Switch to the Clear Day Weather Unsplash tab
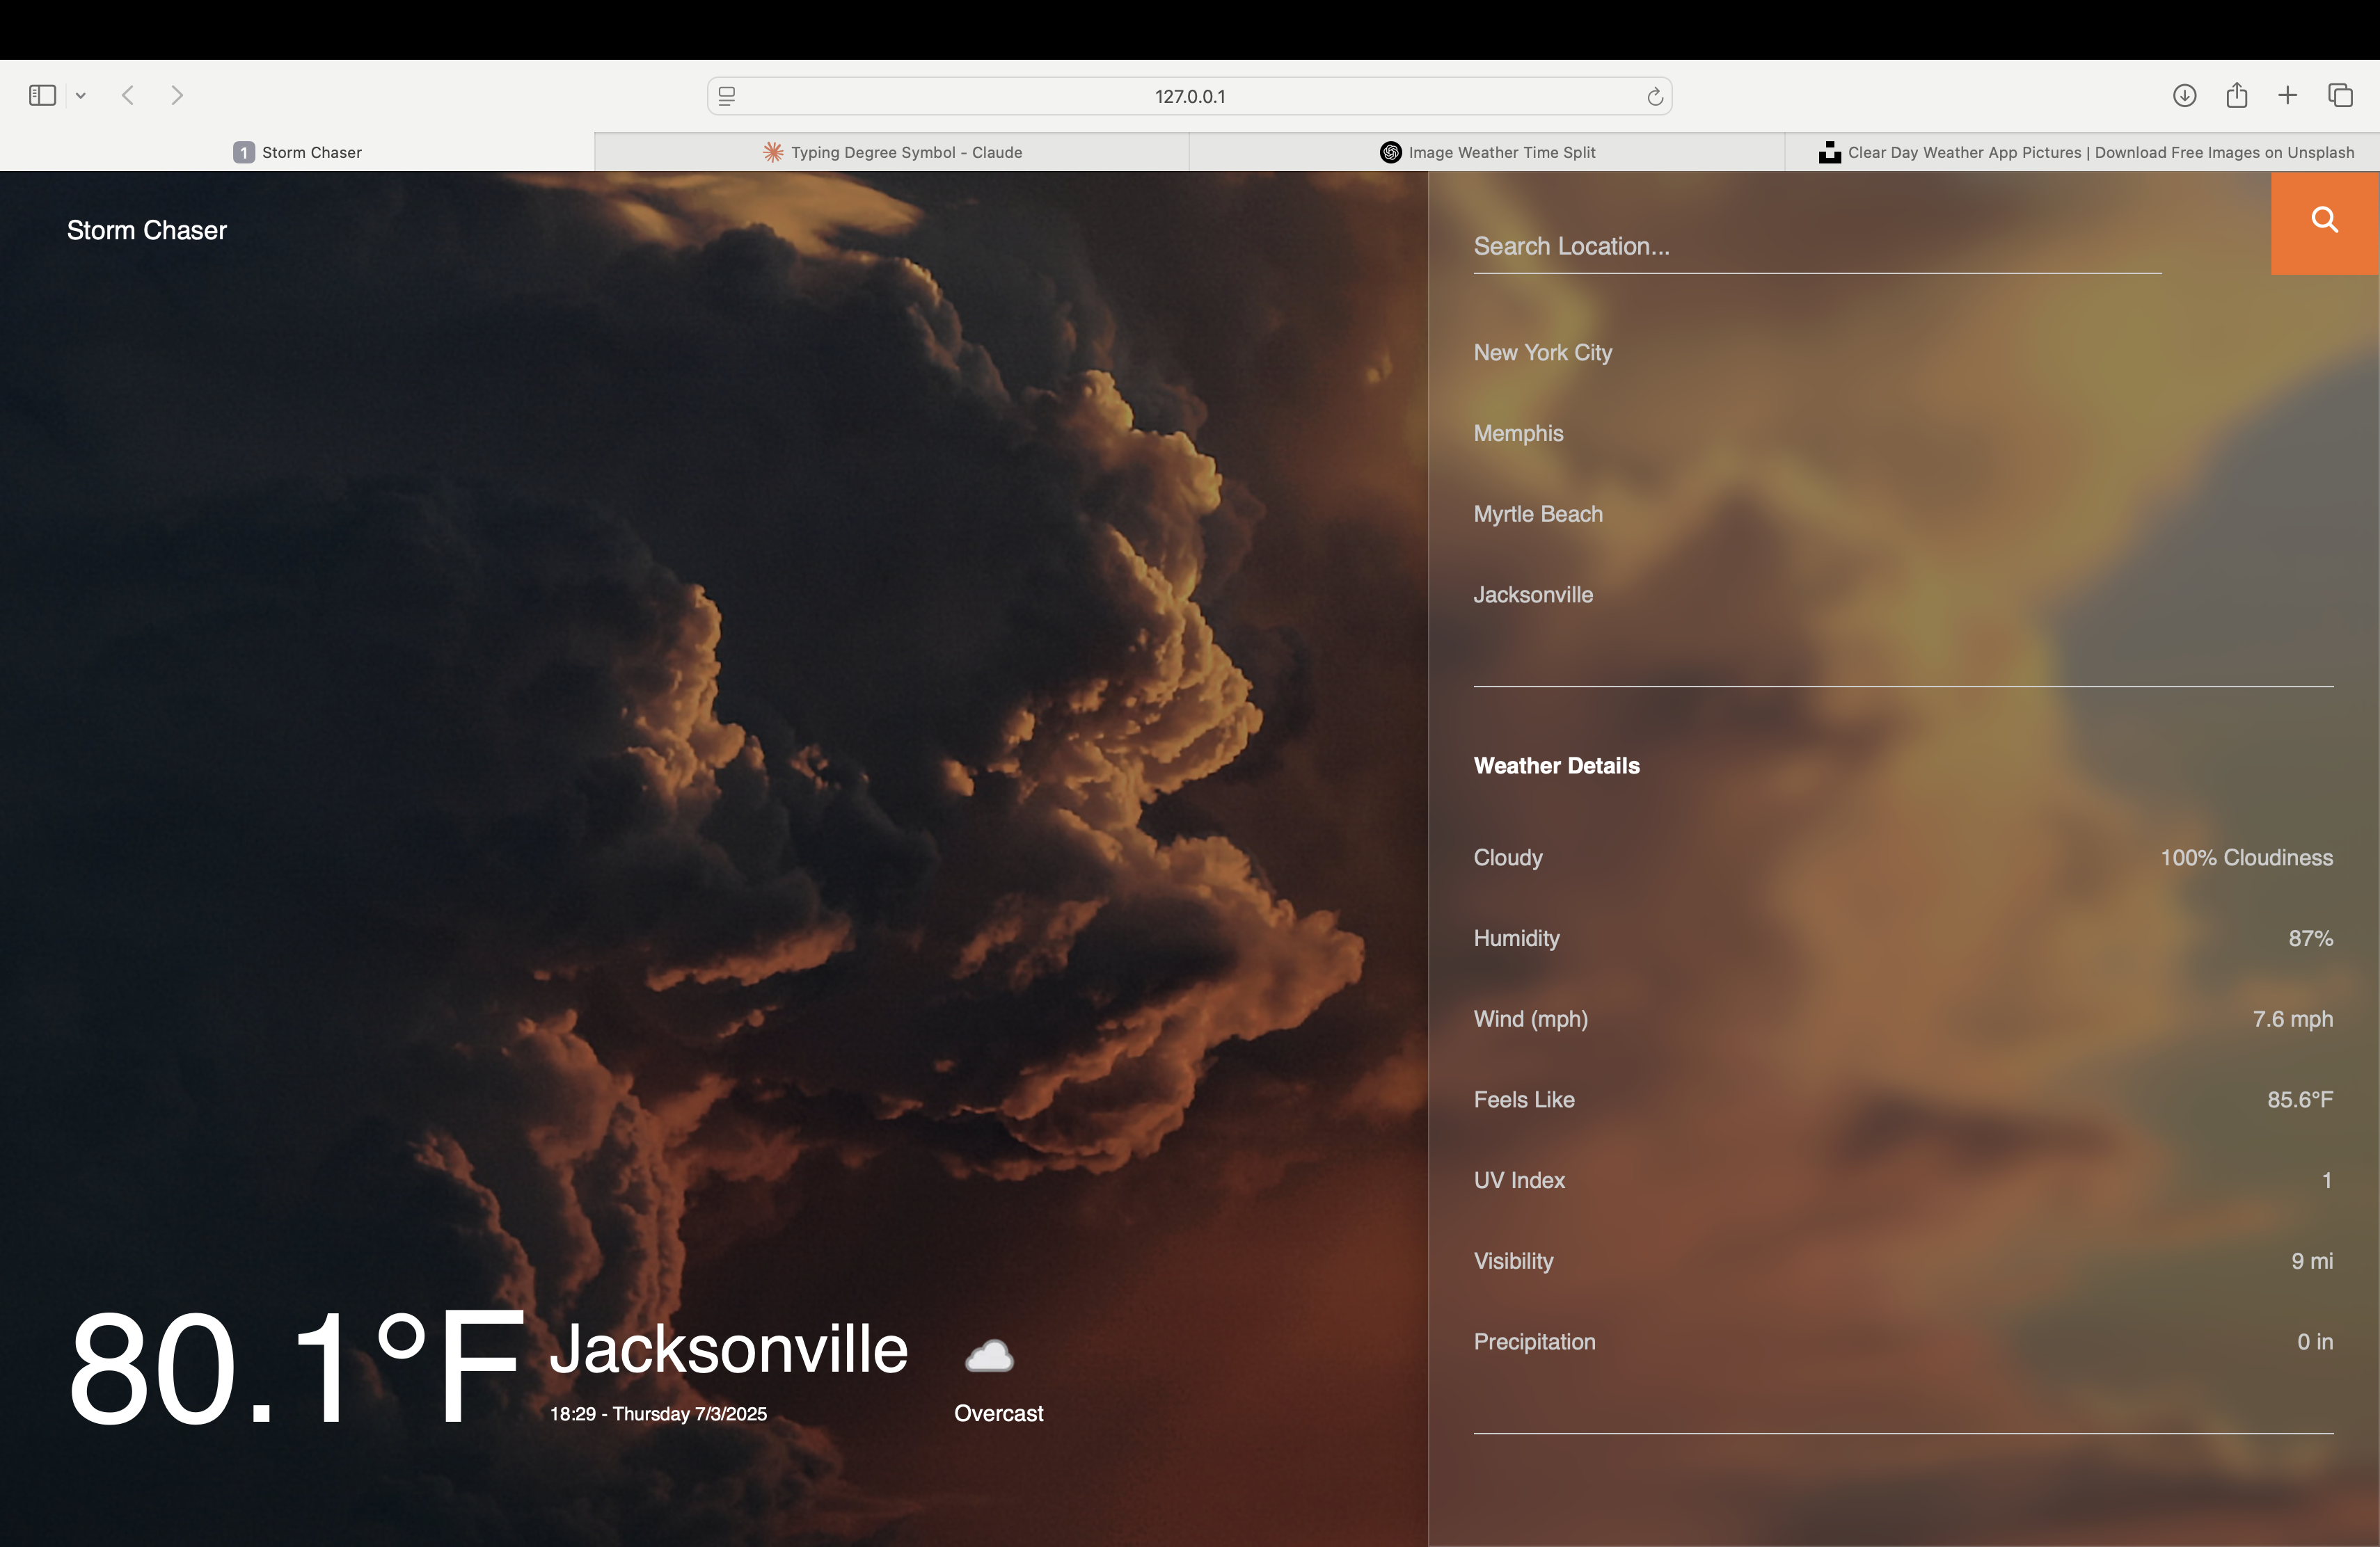 tap(2082, 152)
